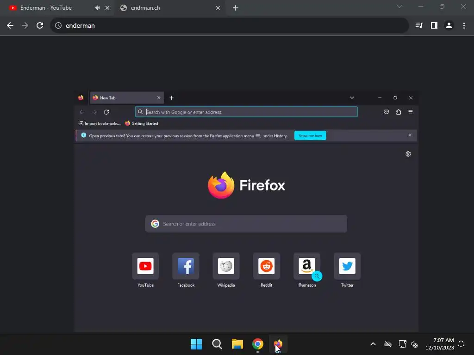Image resolution: width=474 pixels, height=355 pixels.
Task: Click Chrome's back arrow
Action: (10, 26)
